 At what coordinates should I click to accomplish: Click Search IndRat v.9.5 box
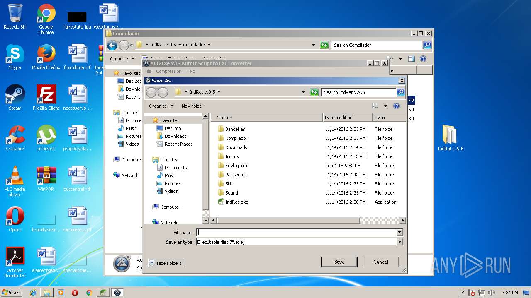point(359,92)
